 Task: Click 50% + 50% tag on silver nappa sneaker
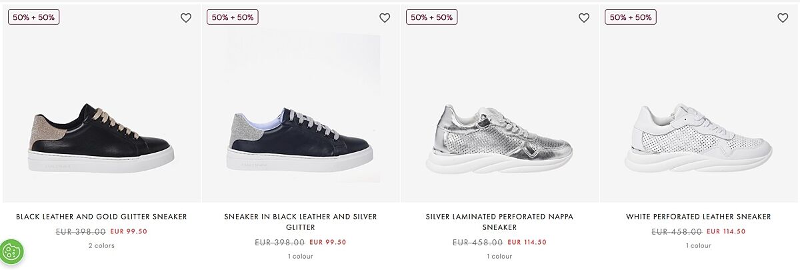point(431,17)
